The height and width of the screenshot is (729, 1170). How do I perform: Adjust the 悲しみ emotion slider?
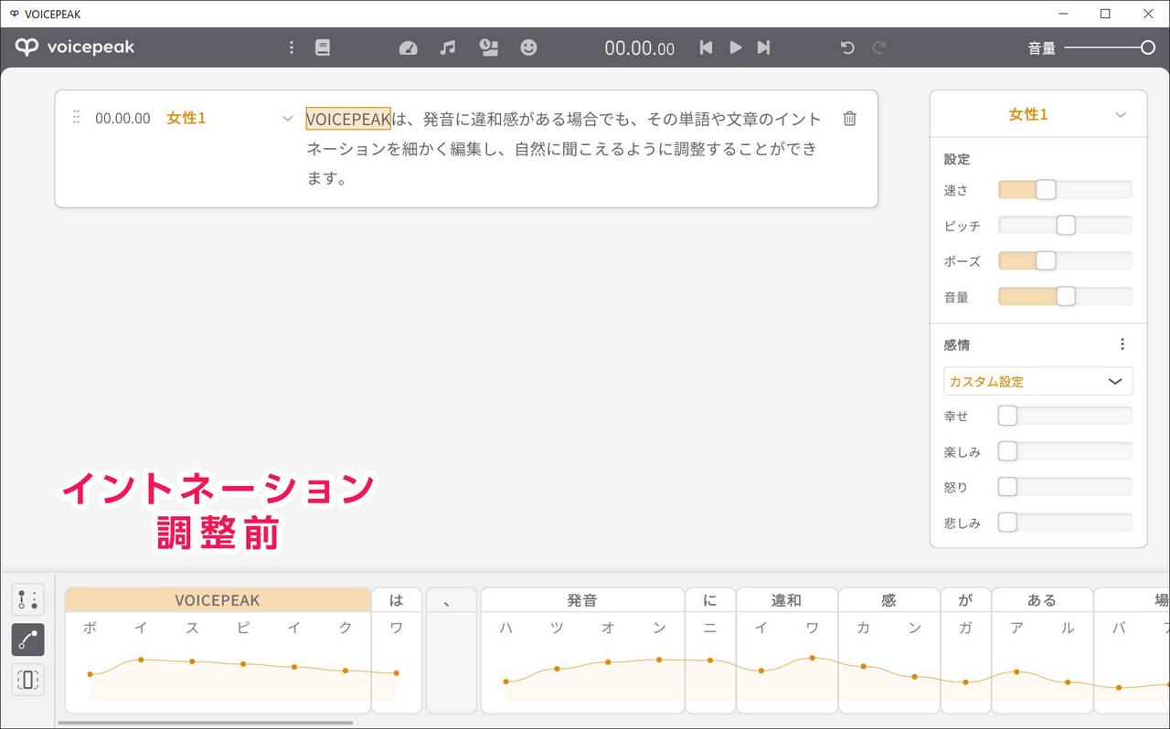tap(1065, 523)
